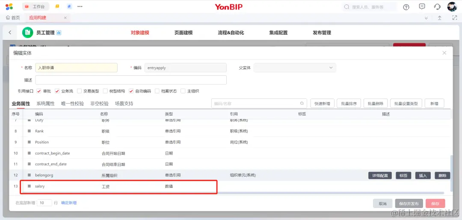Enable the 主组织 checkbox
462x220 pixels.
click(x=183, y=91)
